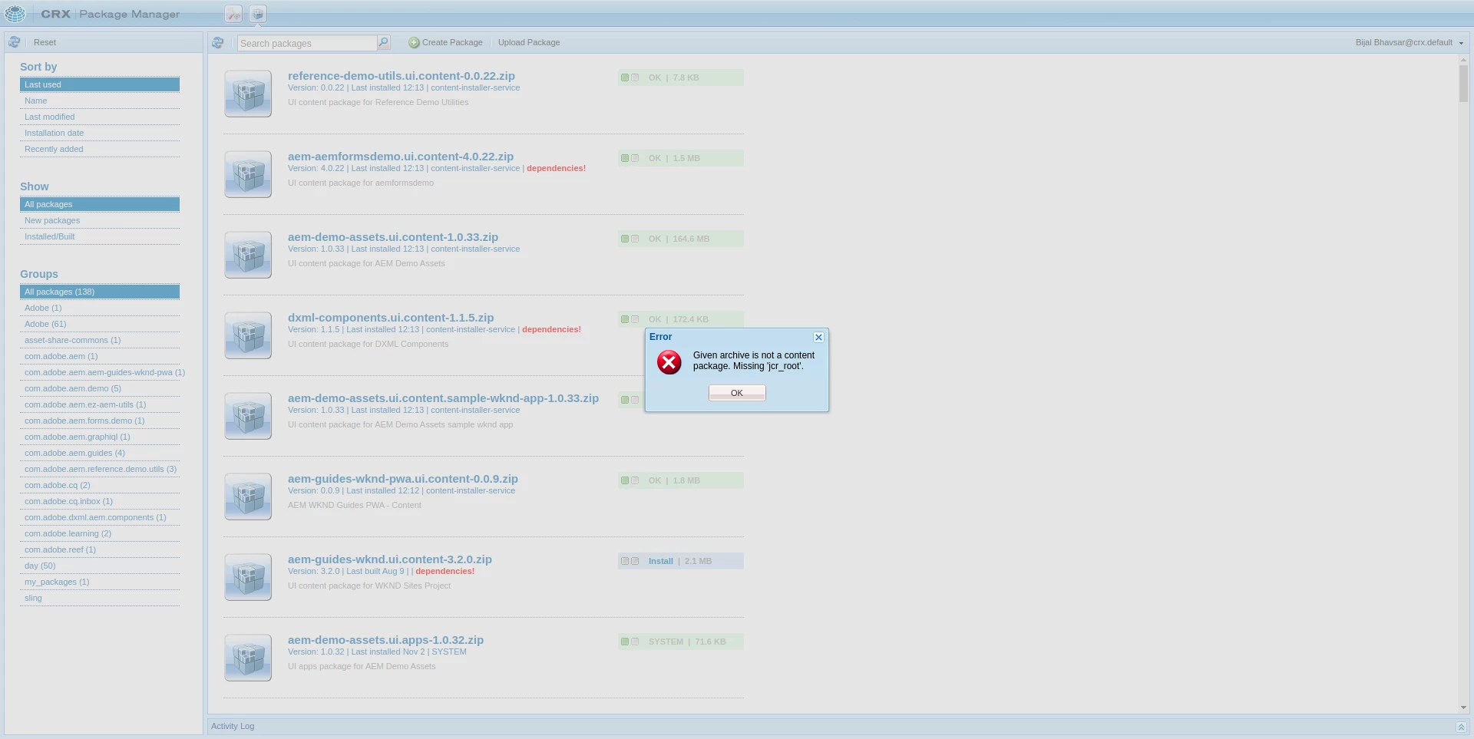1474x739 pixels.
Task: Click the OK 7.8 KB status bar
Action: point(680,78)
